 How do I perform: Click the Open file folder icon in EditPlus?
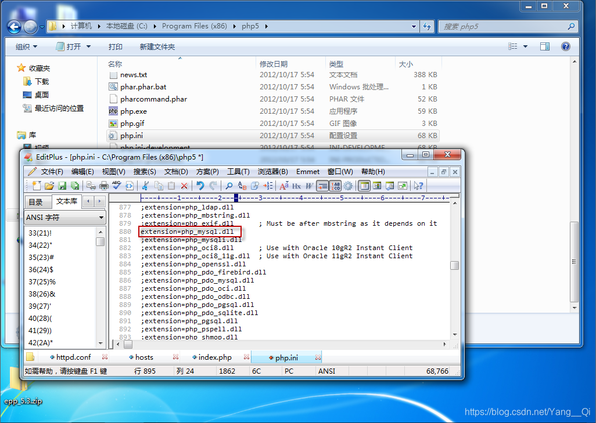click(x=49, y=186)
